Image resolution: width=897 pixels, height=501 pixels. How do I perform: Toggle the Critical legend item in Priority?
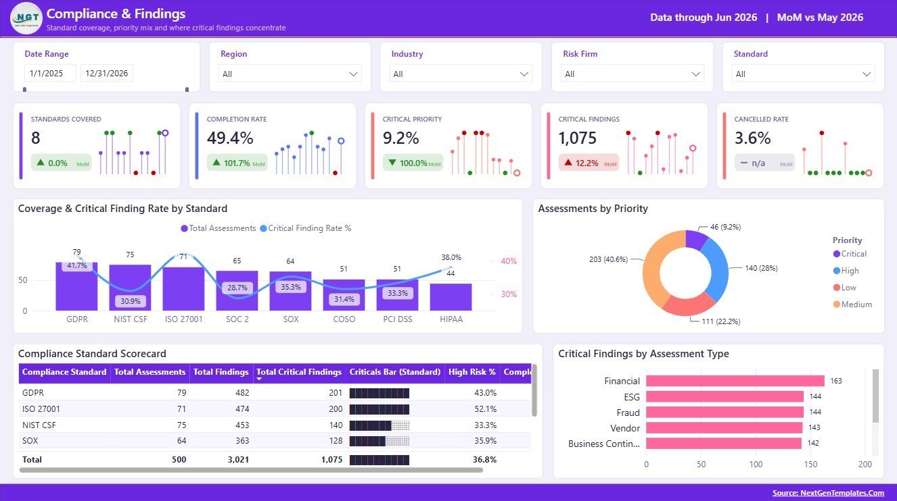tap(850, 254)
